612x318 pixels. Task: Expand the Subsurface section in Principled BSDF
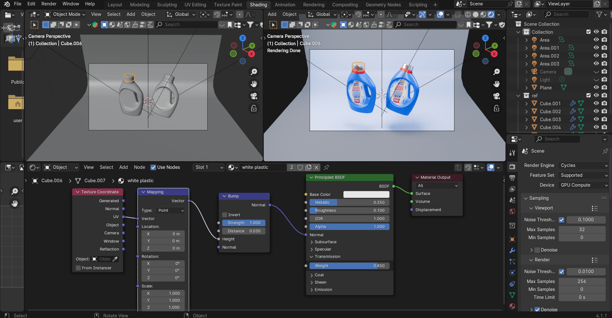click(325, 242)
